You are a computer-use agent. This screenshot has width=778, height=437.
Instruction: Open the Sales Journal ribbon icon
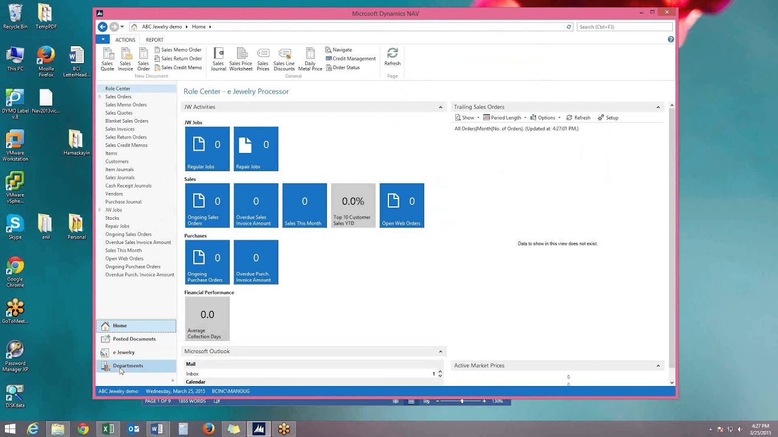[218, 59]
